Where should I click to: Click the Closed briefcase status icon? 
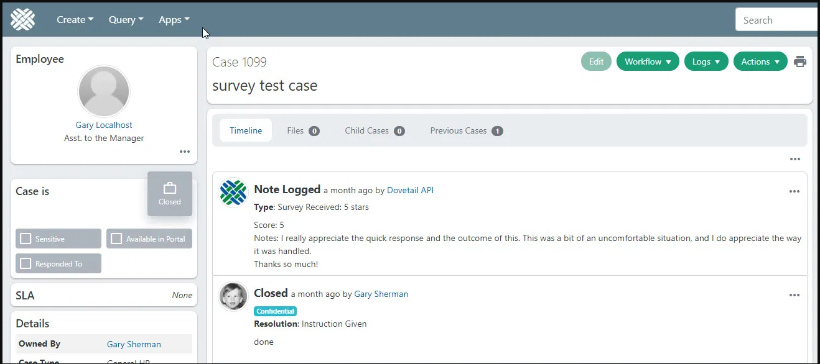click(169, 194)
